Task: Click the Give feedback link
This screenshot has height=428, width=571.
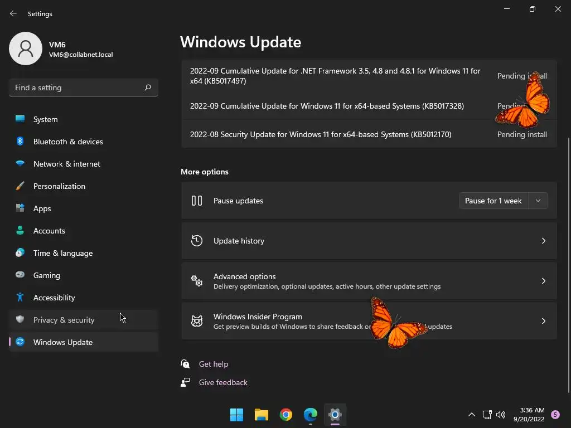Action: [x=223, y=382]
